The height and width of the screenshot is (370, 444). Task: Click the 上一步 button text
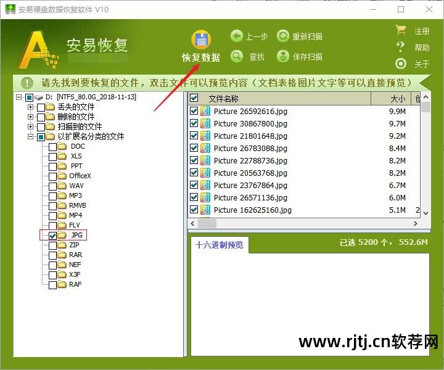pos(257,36)
